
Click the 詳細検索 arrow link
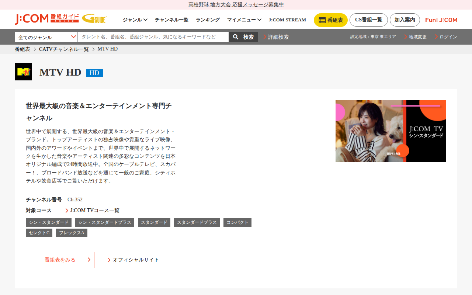coord(276,37)
